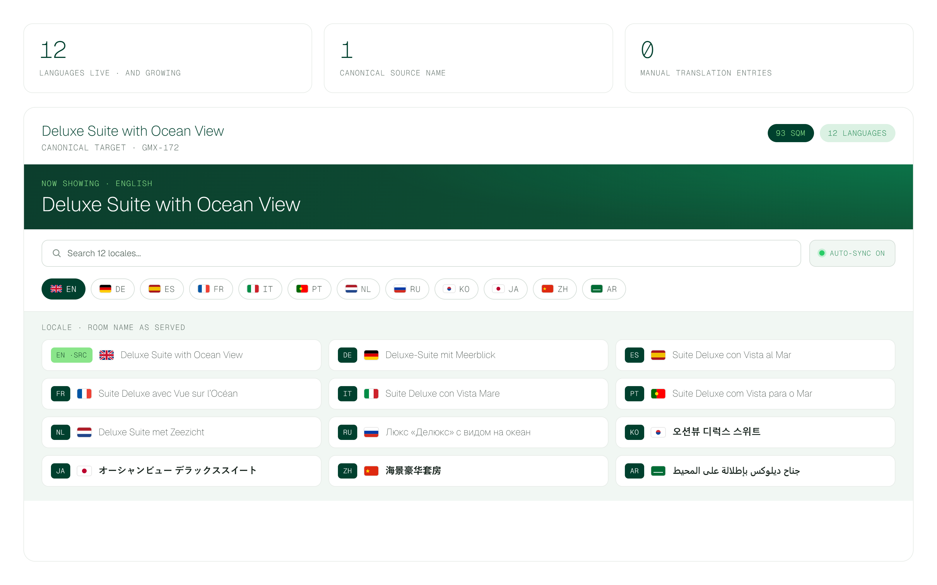Select the Russian room name 'Люкс «Делюкс» с видом на океан'

[x=458, y=432]
